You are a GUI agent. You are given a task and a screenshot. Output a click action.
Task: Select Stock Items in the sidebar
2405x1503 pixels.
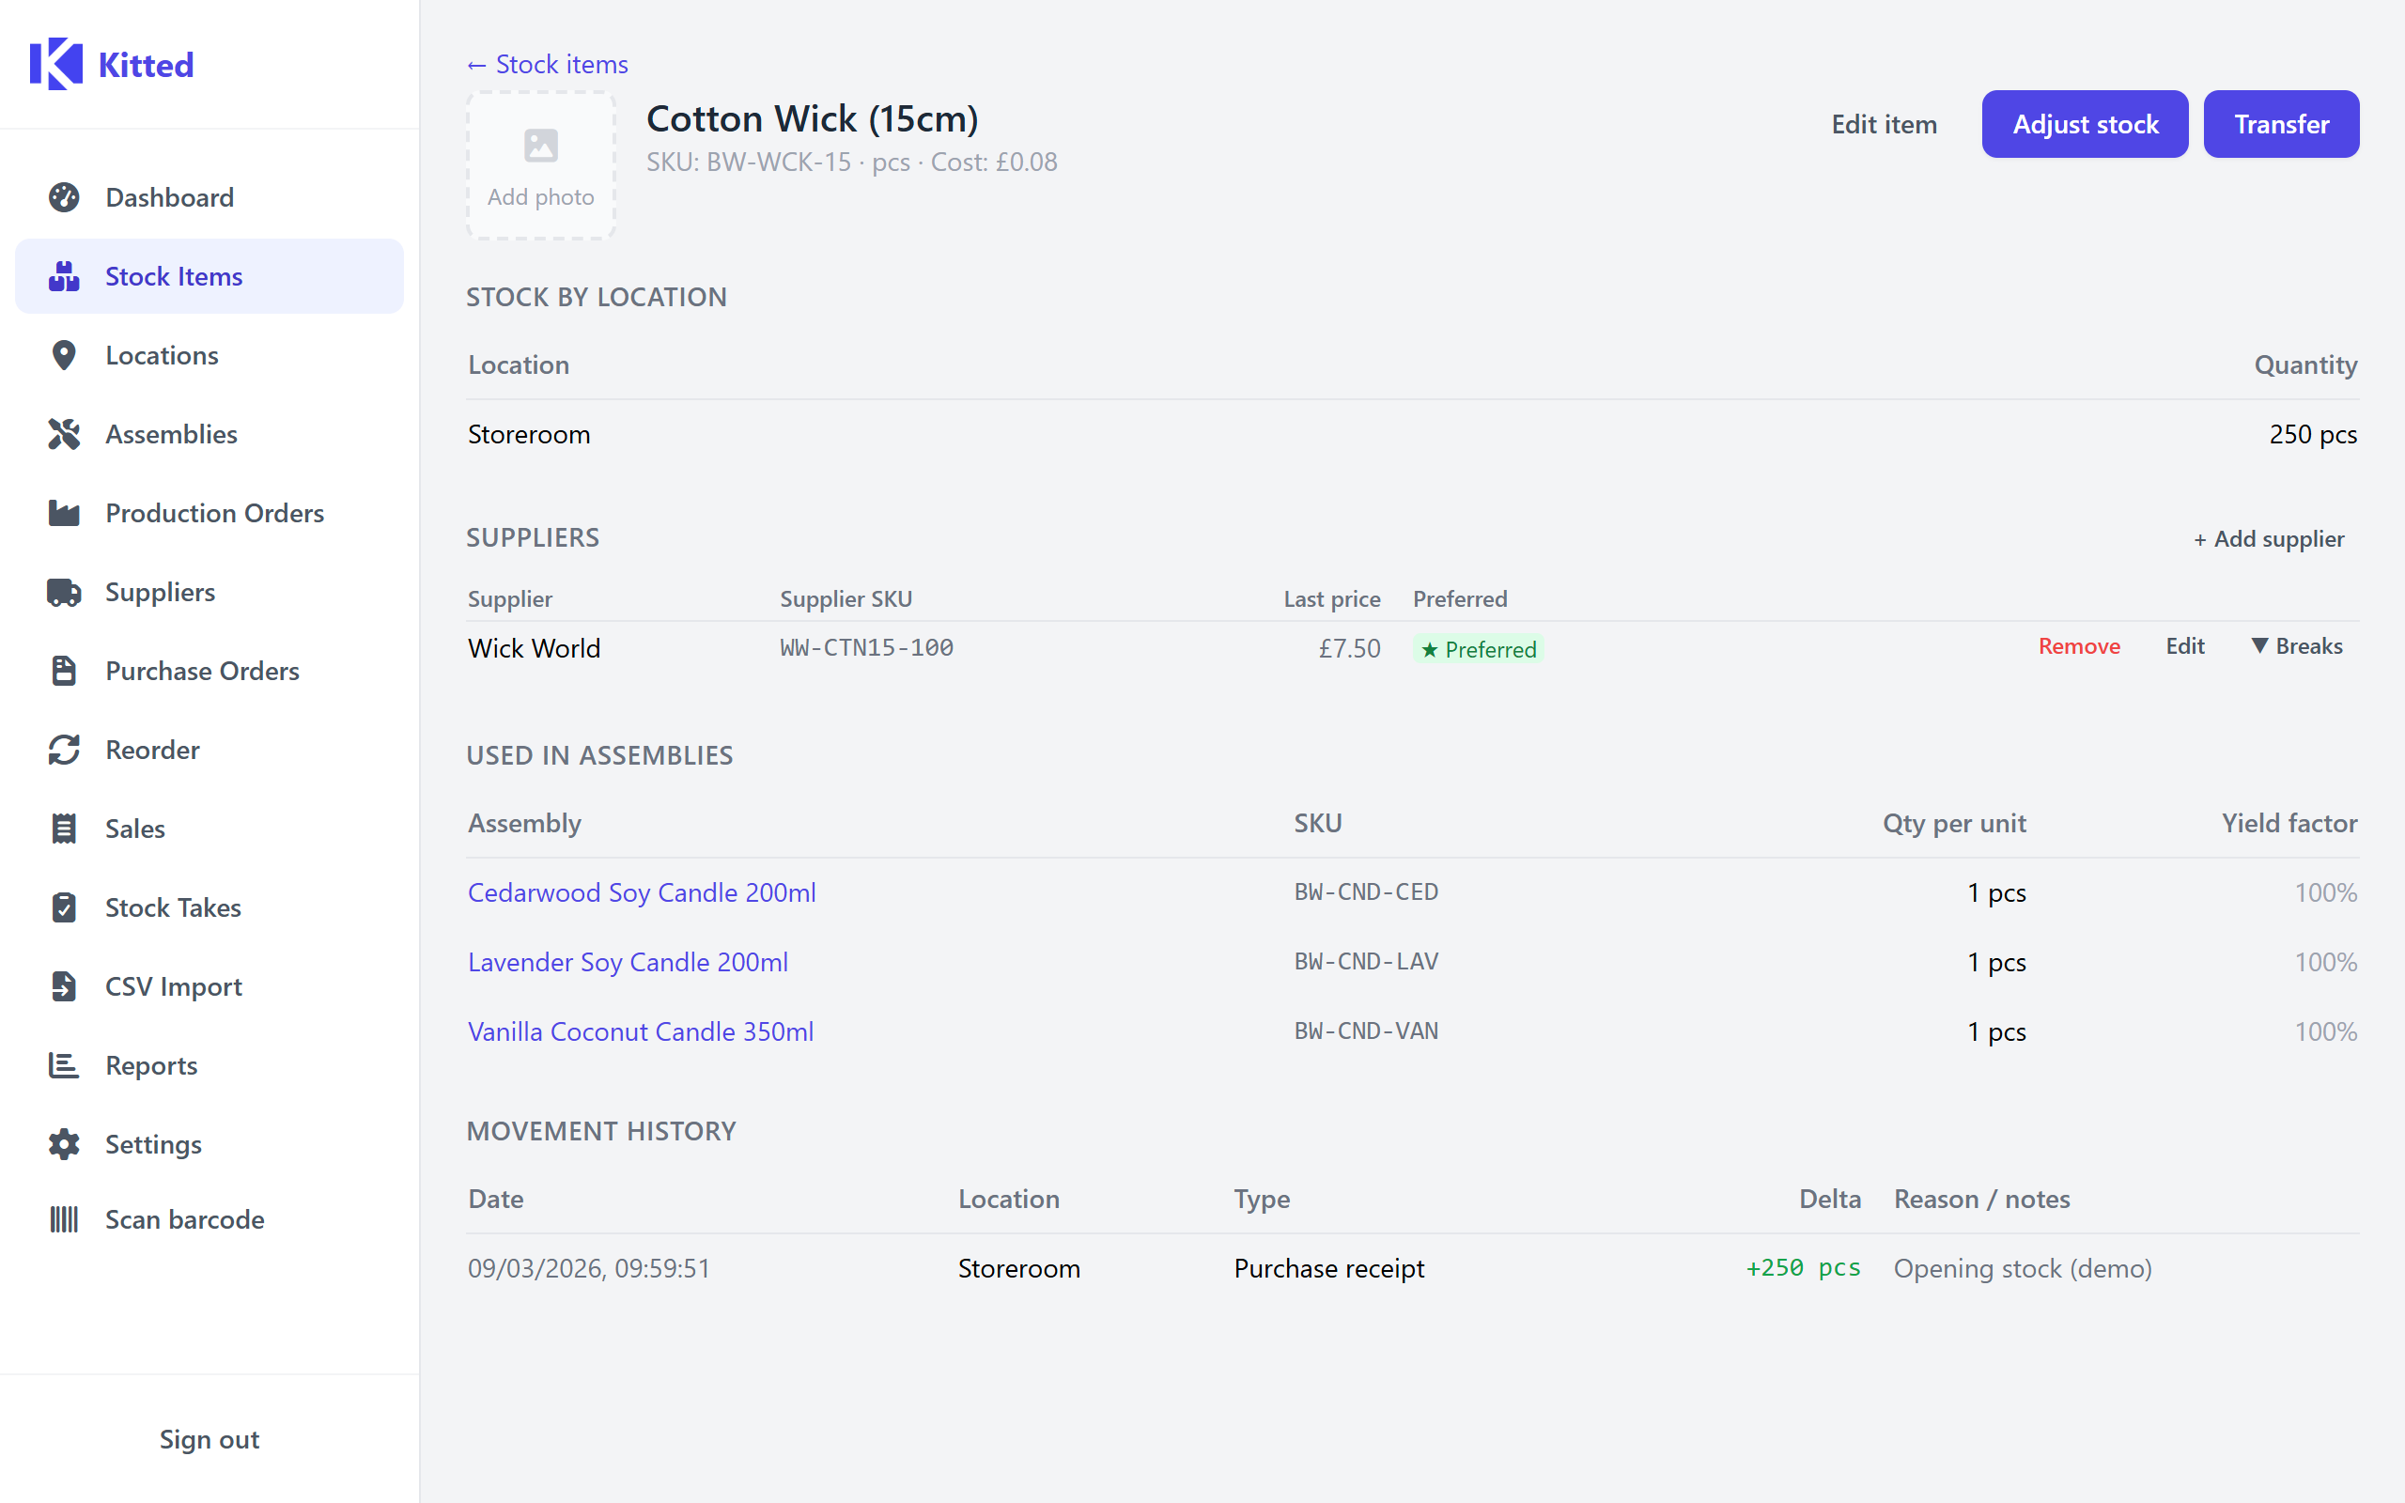point(174,276)
